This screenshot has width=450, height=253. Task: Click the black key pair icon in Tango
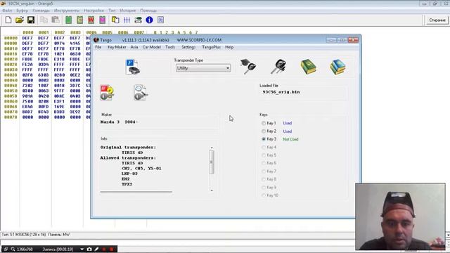pyautogui.click(x=278, y=67)
